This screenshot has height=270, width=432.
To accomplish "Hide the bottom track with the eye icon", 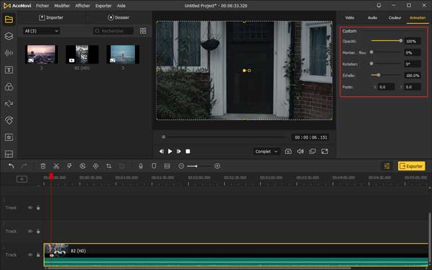I will tap(30, 254).
